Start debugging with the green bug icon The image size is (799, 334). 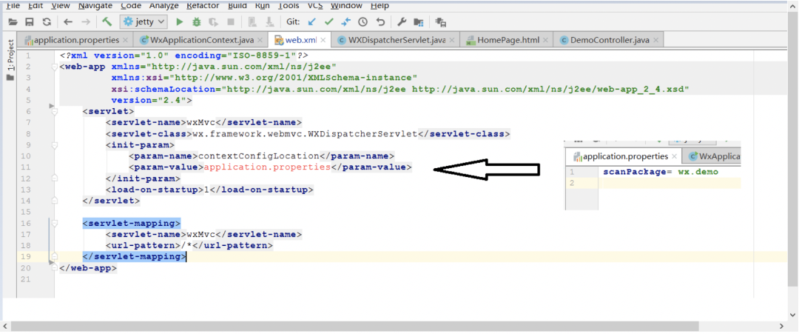tap(196, 22)
